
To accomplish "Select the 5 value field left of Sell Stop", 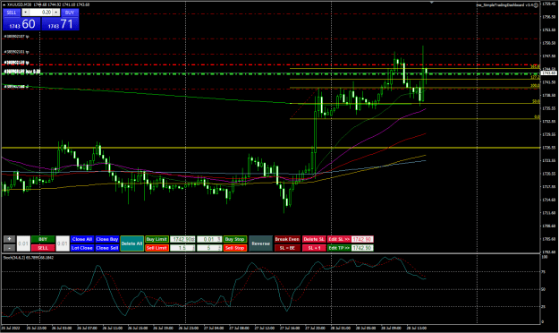I will (x=209, y=248).
